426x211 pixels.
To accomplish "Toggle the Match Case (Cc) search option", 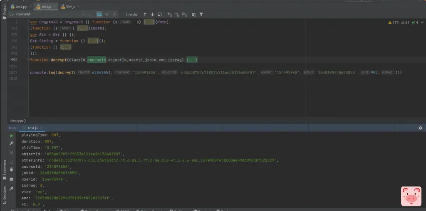I will (x=100, y=14).
